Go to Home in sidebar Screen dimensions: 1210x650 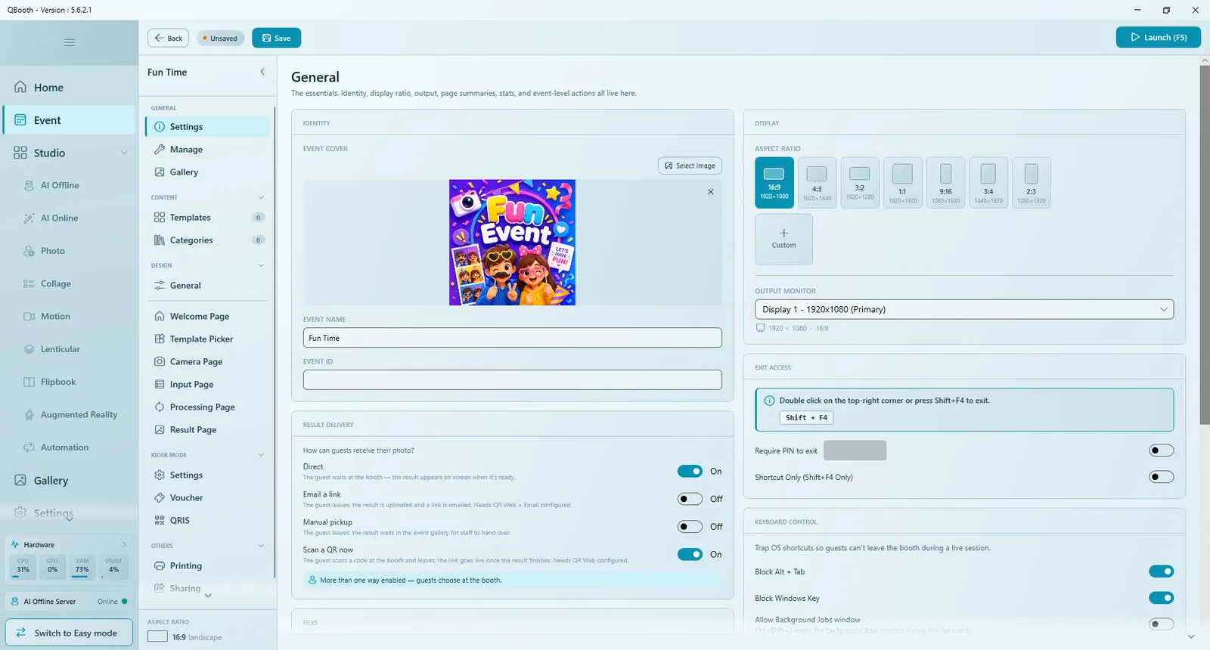(x=70, y=88)
